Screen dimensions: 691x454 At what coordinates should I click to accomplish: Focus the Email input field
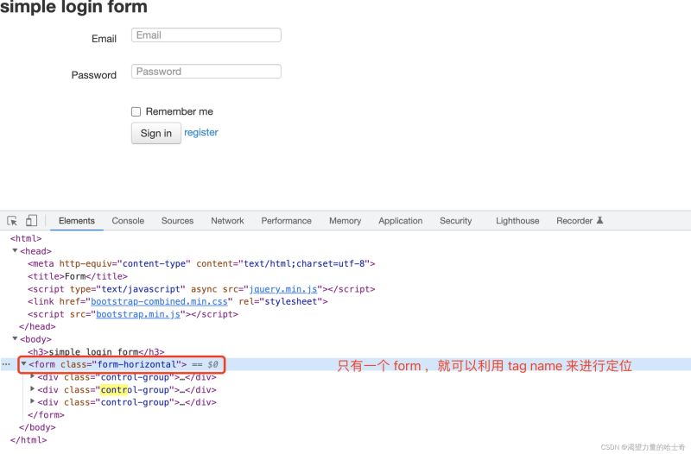pyautogui.click(x=206, y=35)
